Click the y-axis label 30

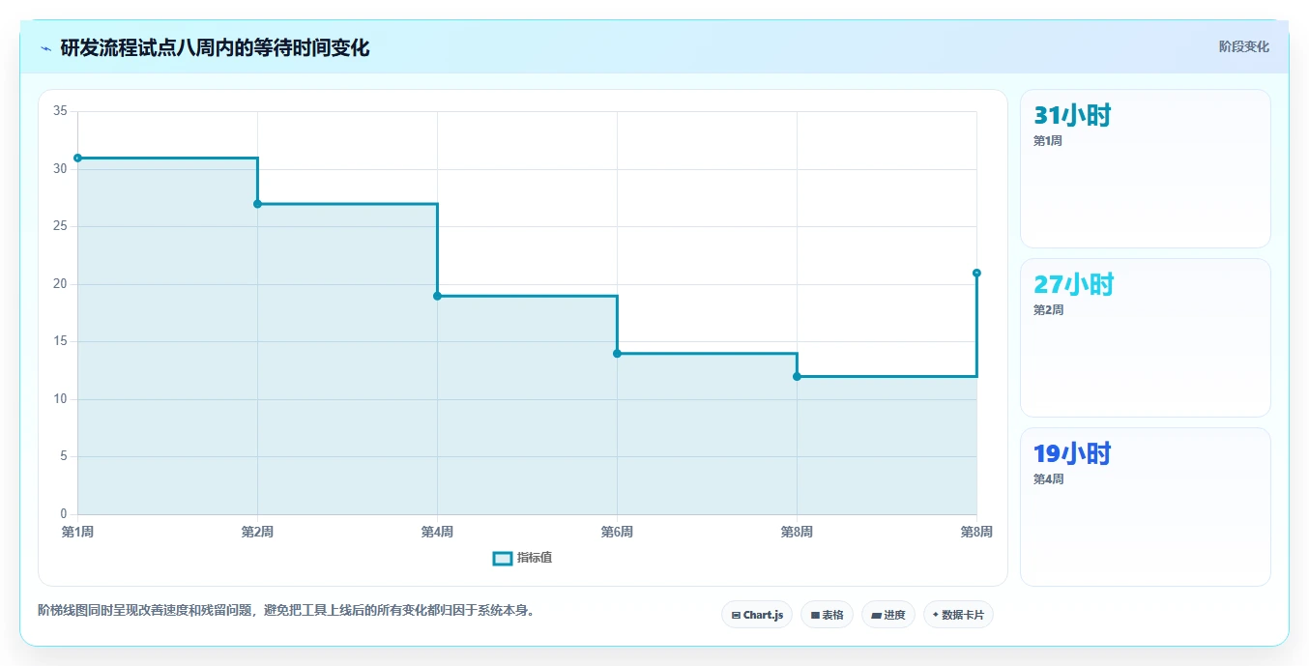click(x=60, y=169)
